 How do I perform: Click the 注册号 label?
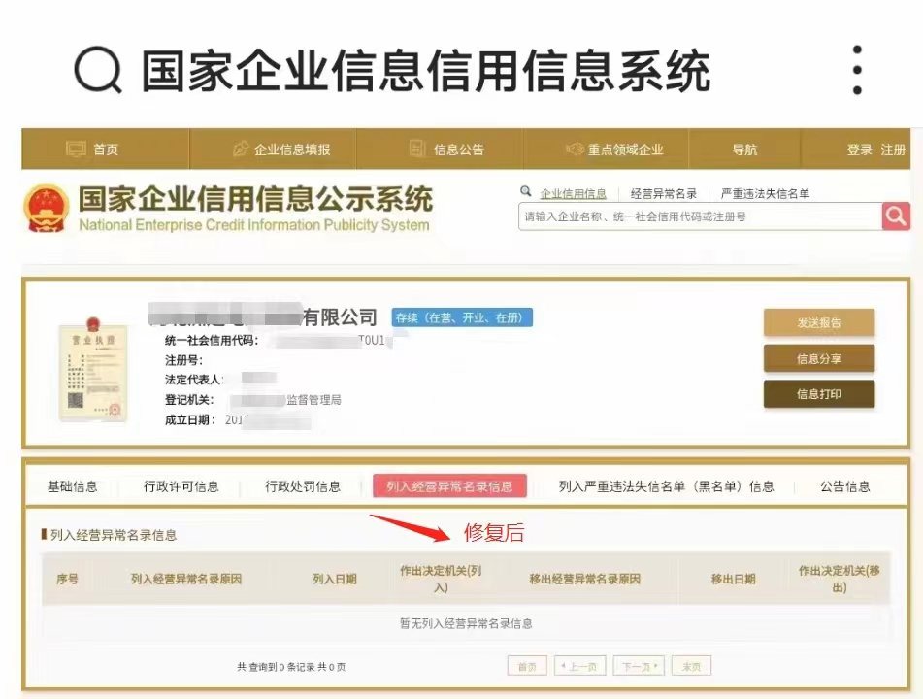pyautogui.click(x=183, y=360)
